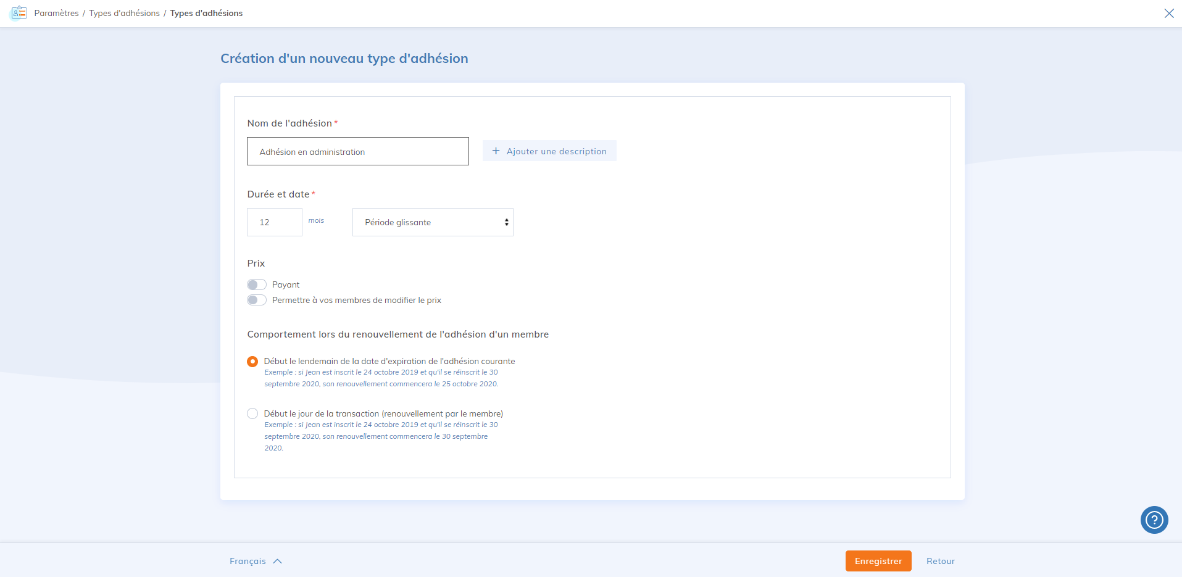
Task: Select renewal starting on transaction day
Action: pos(252,413)
